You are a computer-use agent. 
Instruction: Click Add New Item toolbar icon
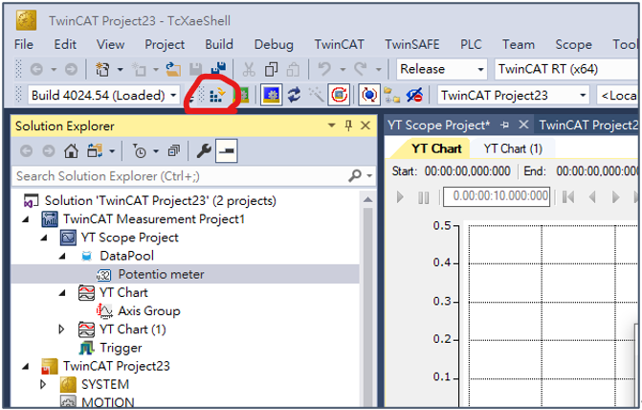(139, 69)
